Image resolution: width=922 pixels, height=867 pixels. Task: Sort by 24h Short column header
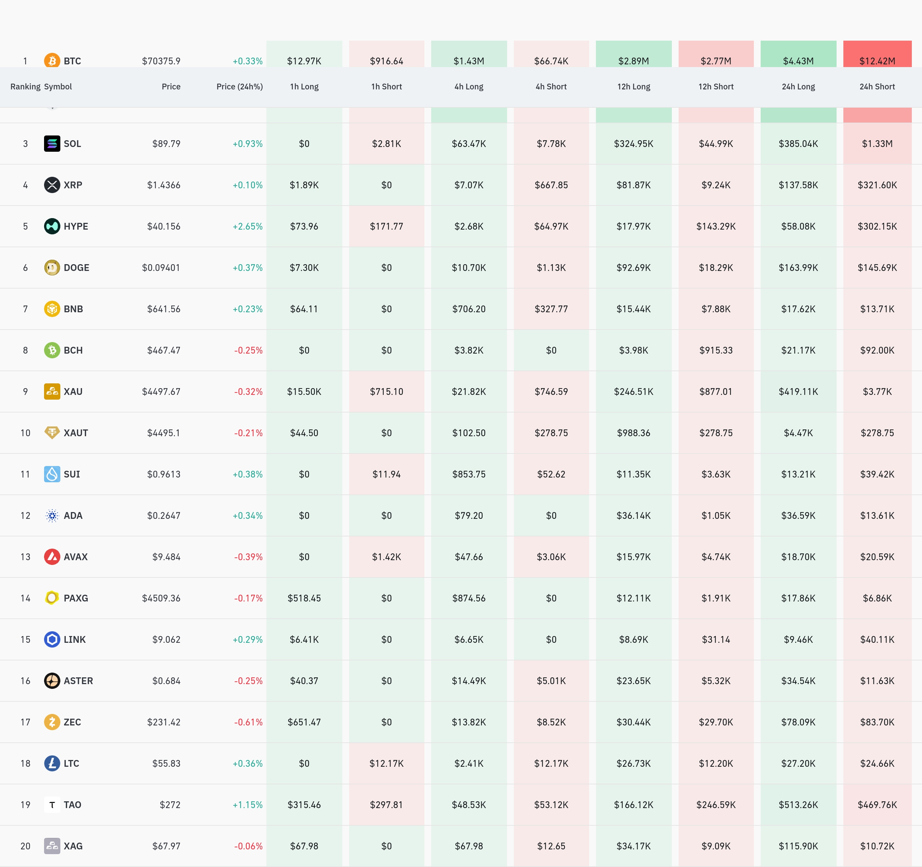coord(877,87)
